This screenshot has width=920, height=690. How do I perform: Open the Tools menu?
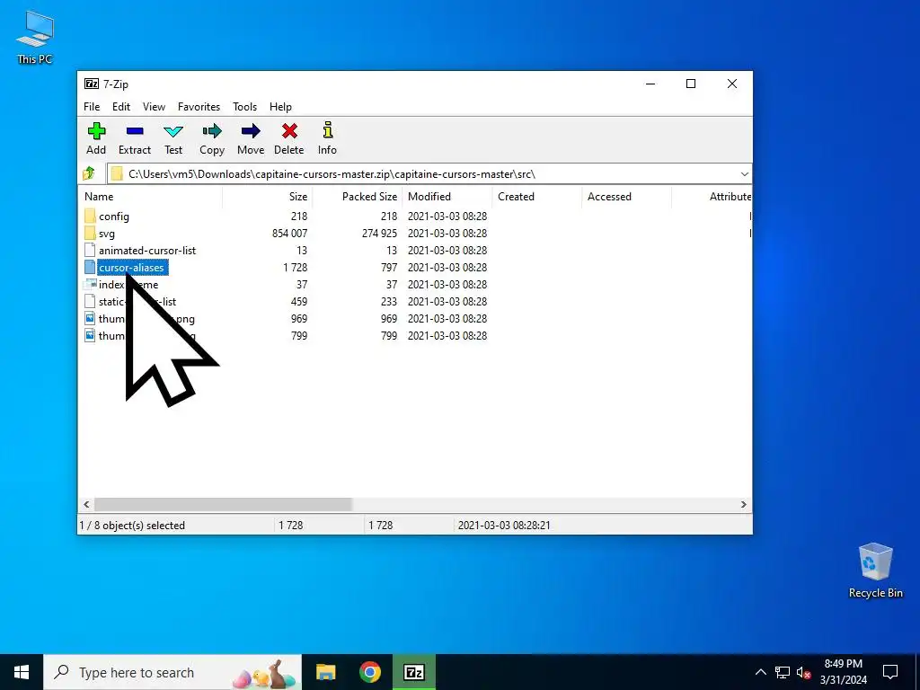(x=244, y=107)
